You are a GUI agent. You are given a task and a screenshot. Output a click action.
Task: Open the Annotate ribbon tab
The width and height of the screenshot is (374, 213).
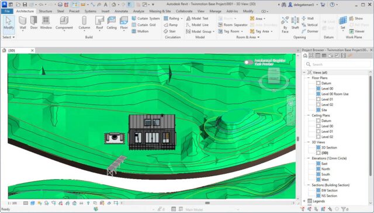point(121,11)
